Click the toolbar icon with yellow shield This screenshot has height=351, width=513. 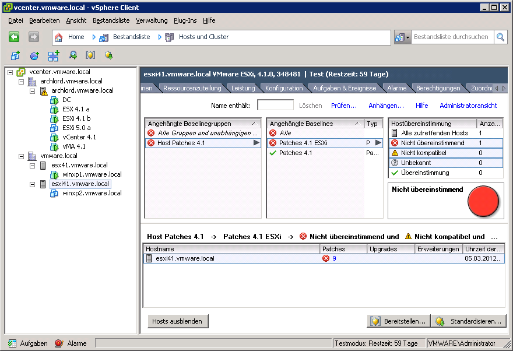[x=90, y=56]
